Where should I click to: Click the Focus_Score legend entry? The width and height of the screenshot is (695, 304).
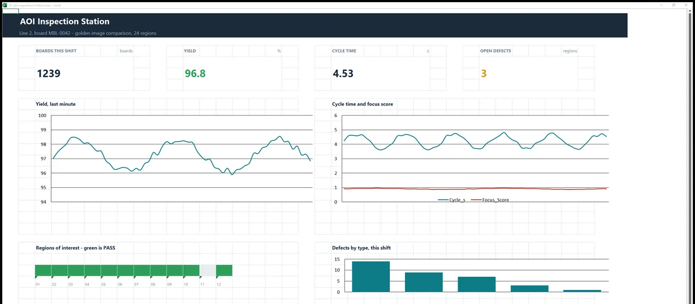coord(490,200)
